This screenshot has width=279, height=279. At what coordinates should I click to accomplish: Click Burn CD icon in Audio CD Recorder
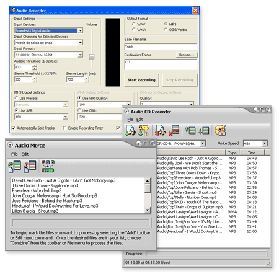[220, 131]
